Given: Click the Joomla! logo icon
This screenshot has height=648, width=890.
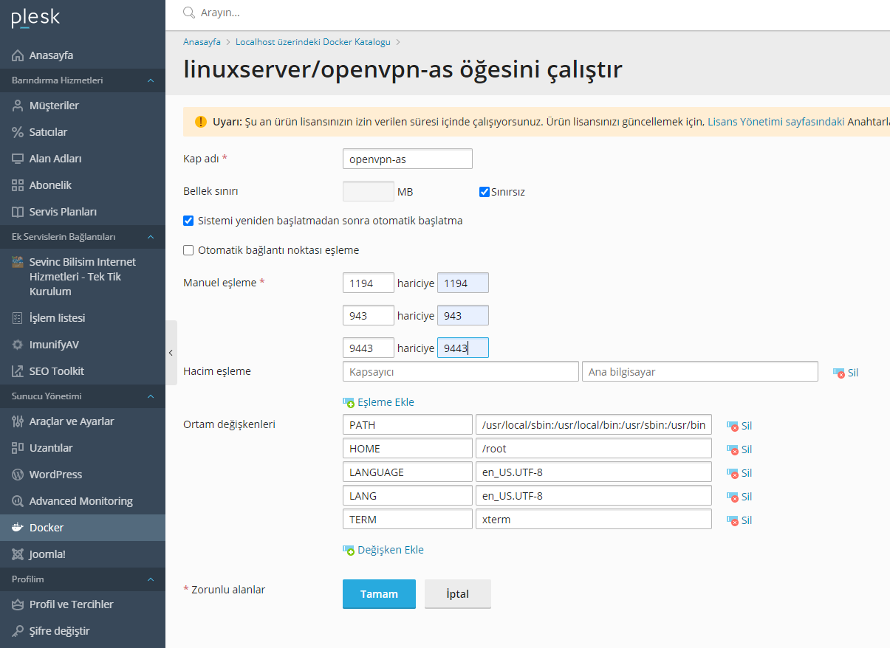Looking at the screenshot, I should click(x=18, y=554).
